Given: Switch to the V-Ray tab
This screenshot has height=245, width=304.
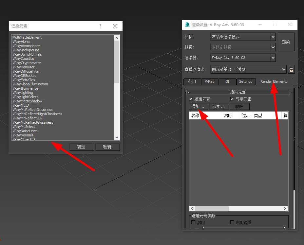Looking at the screenshot, I should coord(210,82).
